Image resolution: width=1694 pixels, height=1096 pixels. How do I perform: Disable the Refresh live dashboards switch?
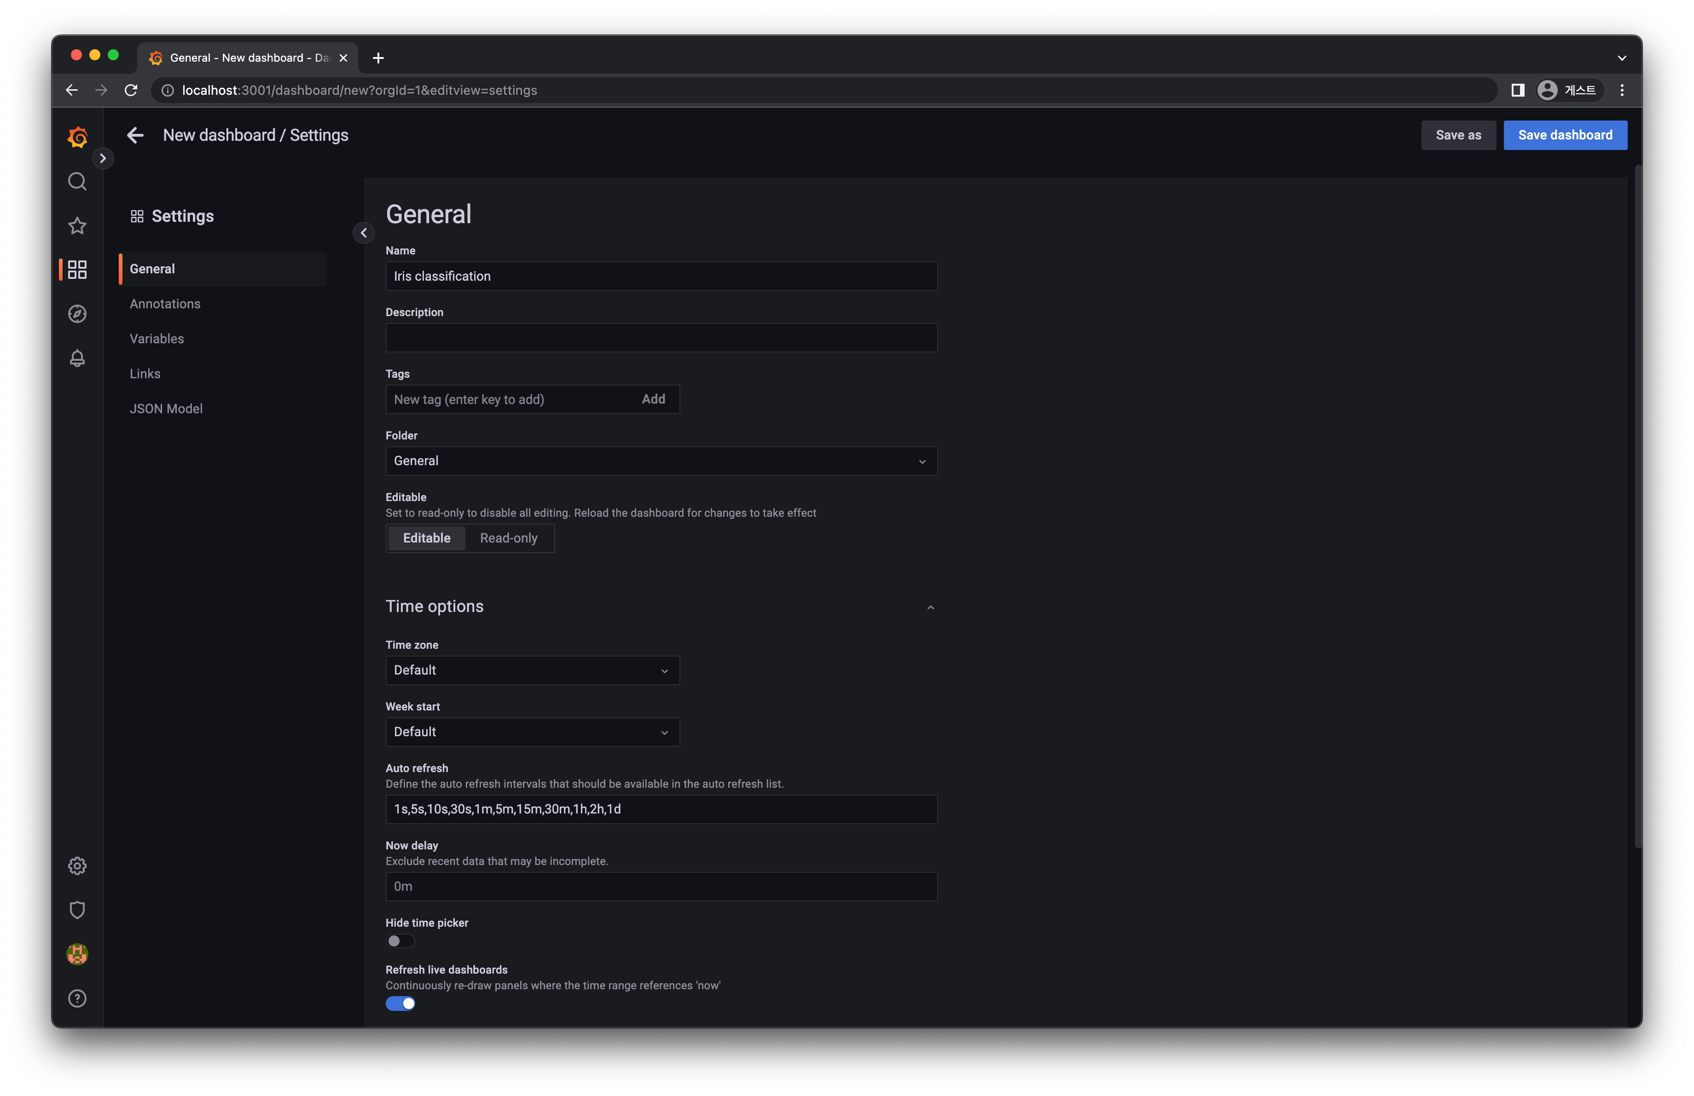click(x=400, y=1004)
